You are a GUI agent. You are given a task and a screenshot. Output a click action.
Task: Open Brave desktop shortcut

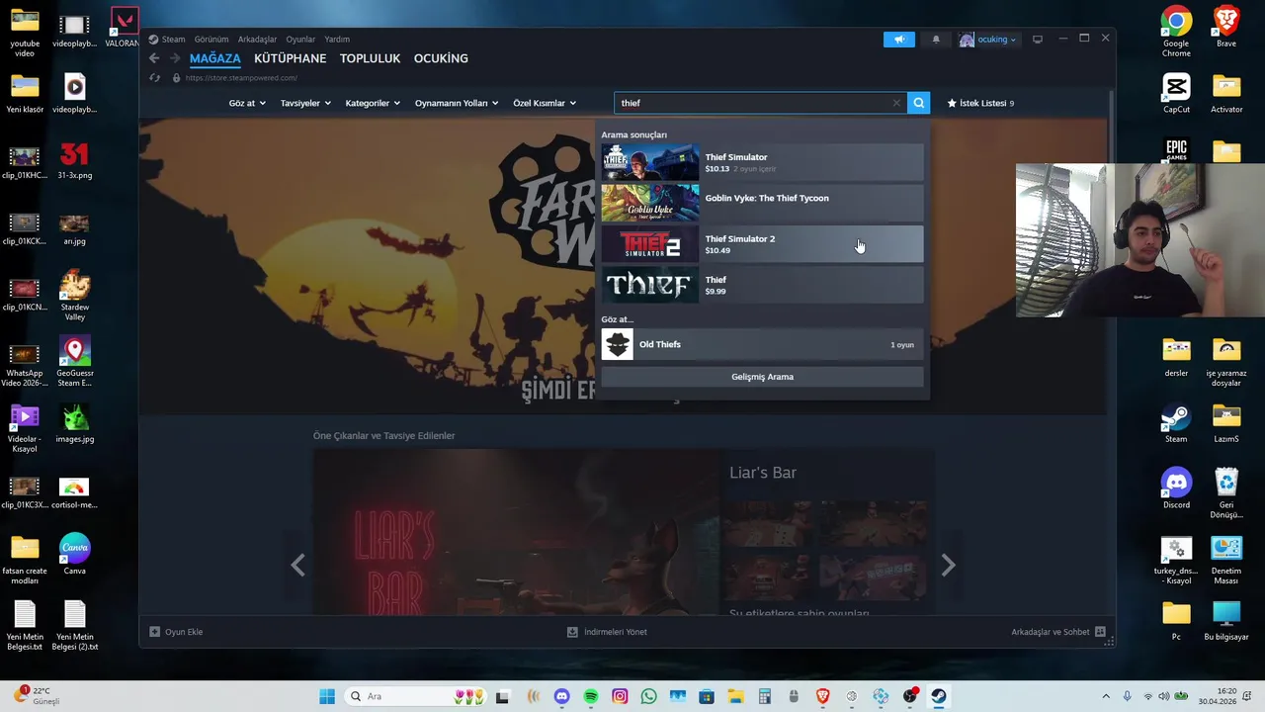click(x=1226, y=28)
